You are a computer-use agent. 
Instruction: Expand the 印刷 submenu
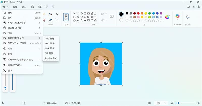tap(22, 49)
